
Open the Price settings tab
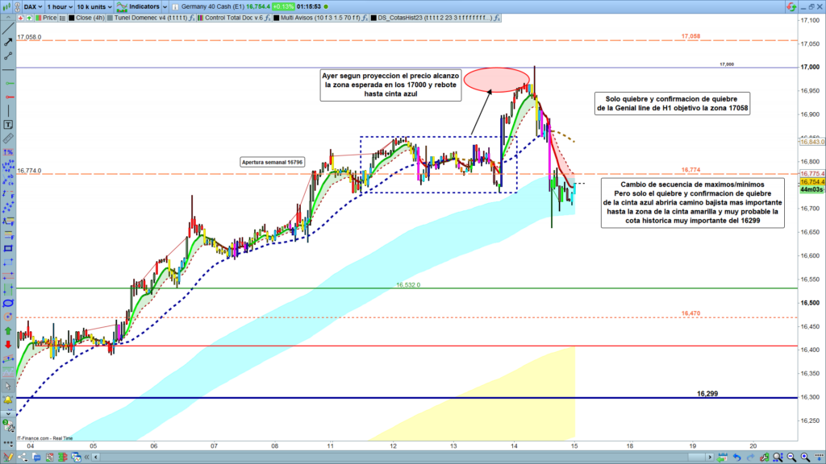pyautogui.click(x=47, y=16)
